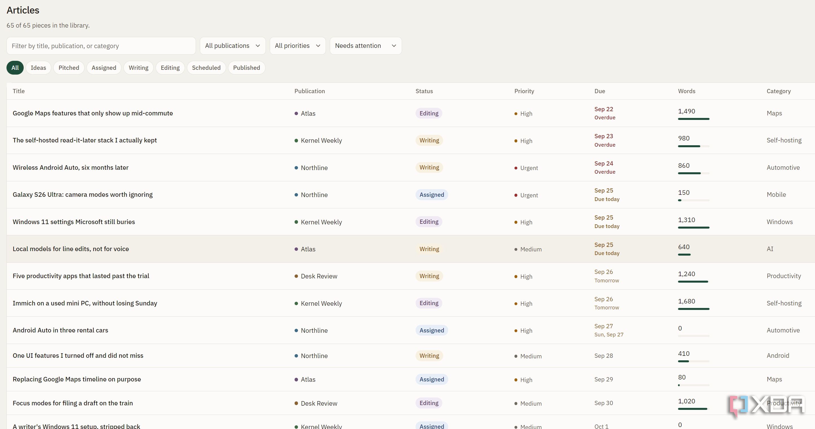The width and height of the screenshot is (815, 429).
Task: Click the 410 word count progress bar
Action: [693, 361]
